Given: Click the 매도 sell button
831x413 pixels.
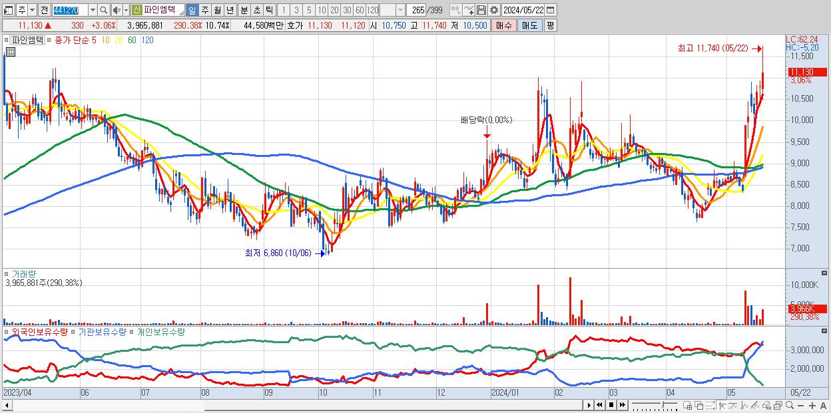Looking at the screenshot, I should click(530, 25).
